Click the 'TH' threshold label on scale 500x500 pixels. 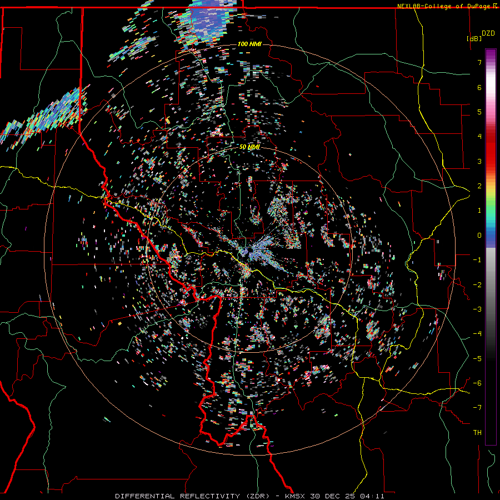(477, 433)
